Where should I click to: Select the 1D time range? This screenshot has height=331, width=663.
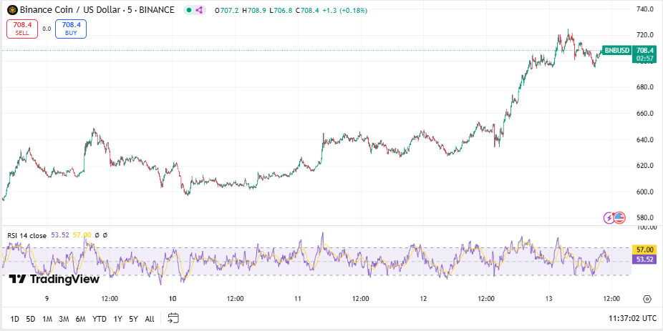pos(14,319)
